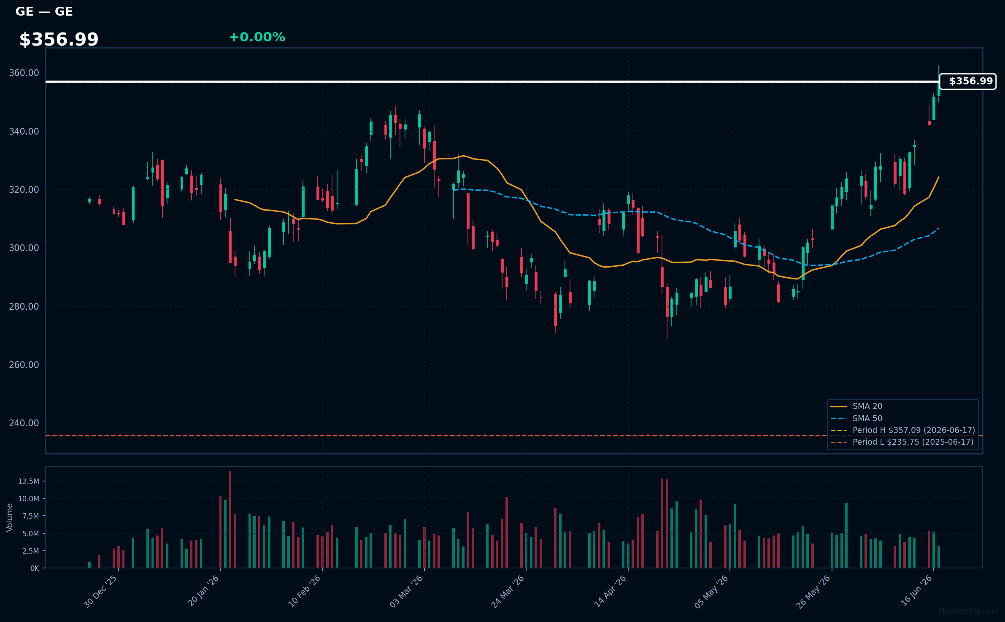Click the 03 Mar '26 date label

pos(406,592)
